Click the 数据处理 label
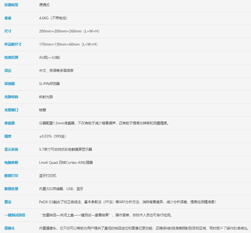This screenshot has width=251, height=233. (11, 189)
